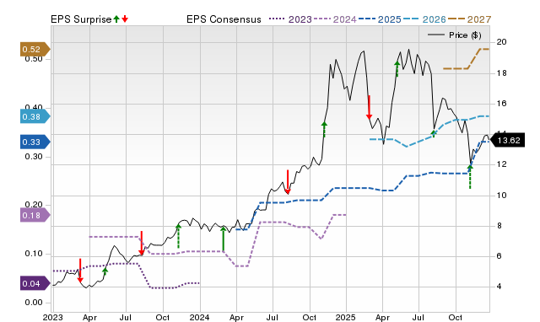Select the green EPS beat arrow in November 2024
Viewport: 540px width, 322px height.
click(324, 129)
